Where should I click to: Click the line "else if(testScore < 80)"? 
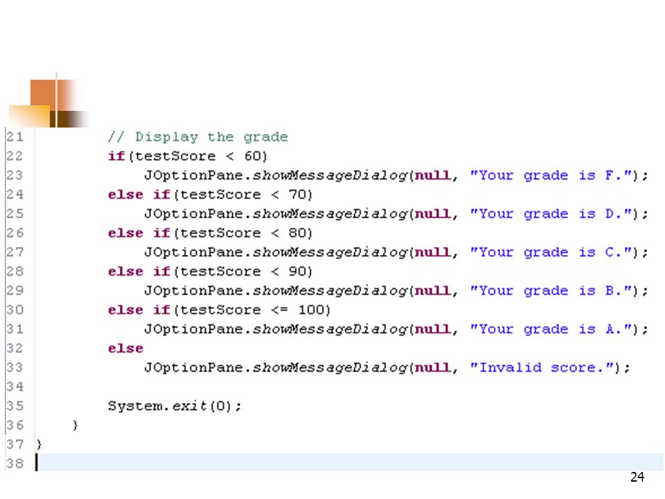210,233
